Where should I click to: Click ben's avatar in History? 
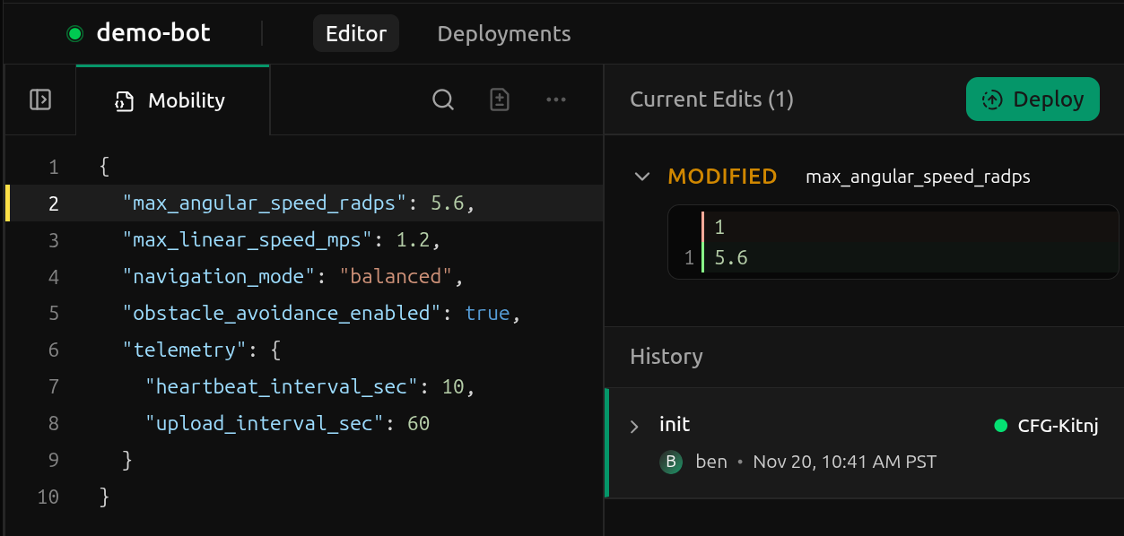[671, 462]
